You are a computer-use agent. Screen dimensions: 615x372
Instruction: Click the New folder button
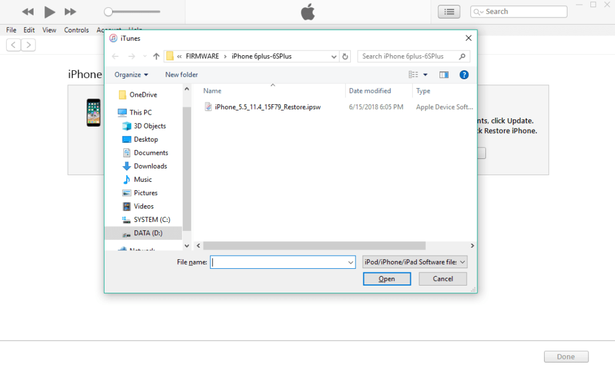181,74
